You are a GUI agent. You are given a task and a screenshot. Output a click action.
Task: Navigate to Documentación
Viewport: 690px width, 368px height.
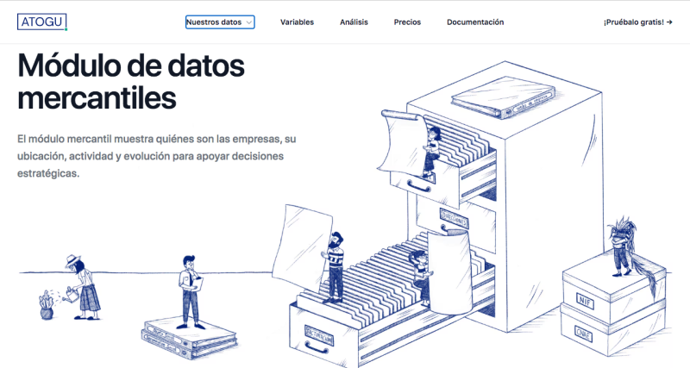pyautogui.click(x=474, y=22)
